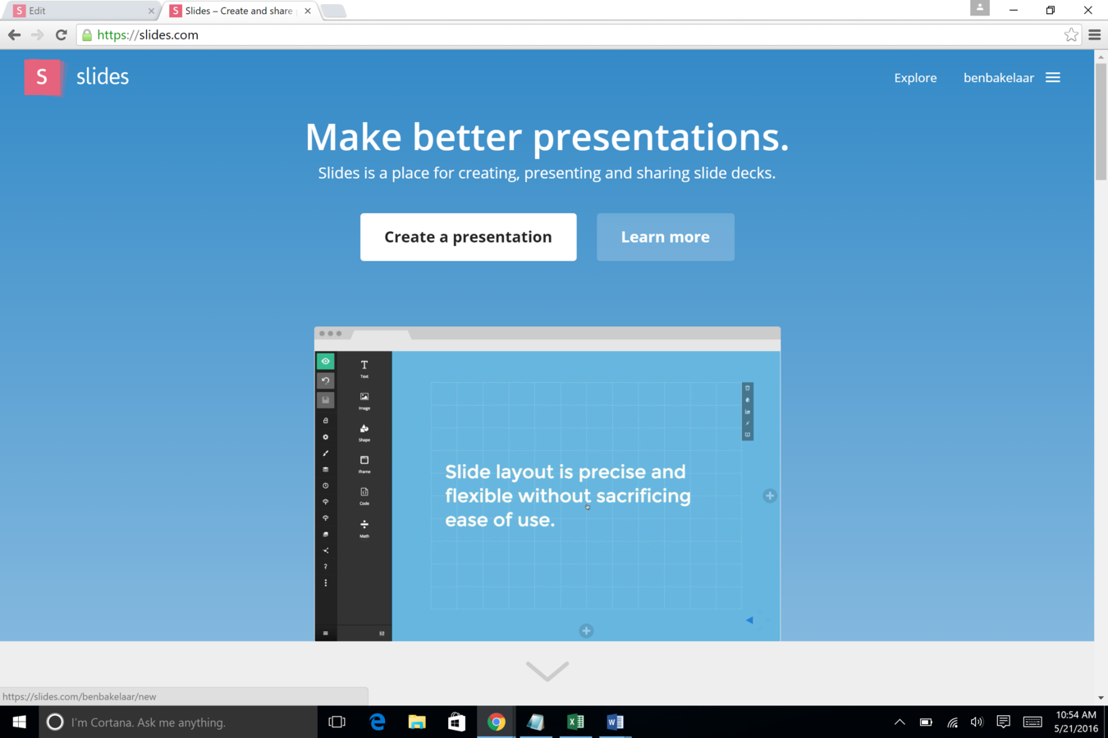Reload the slides.com page
Screen dimensions: 1108x738
61,34
